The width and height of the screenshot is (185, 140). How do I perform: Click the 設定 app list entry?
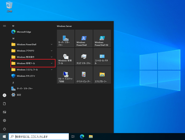[19, 95]
